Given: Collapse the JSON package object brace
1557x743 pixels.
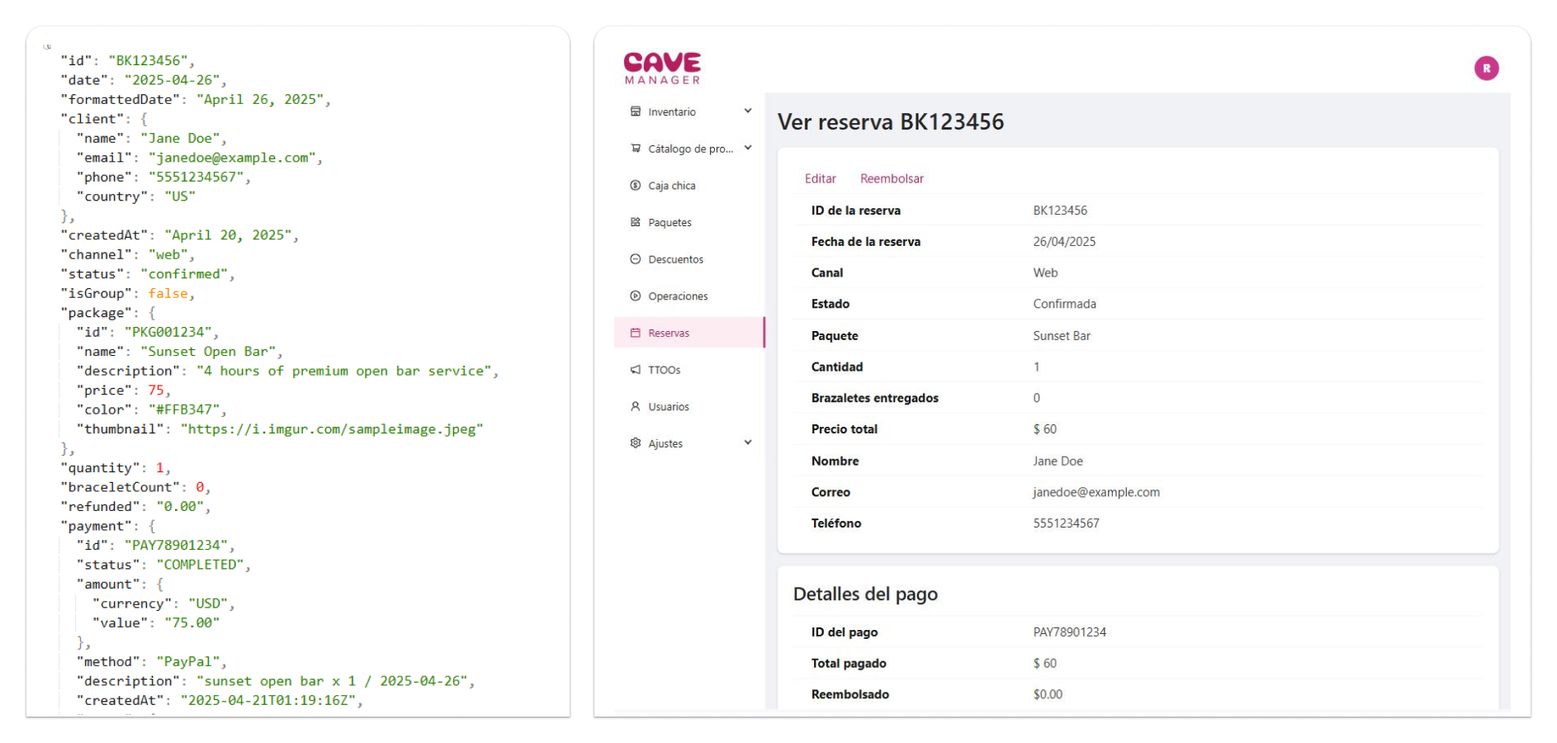Looking at the screenshot, I should 152,313.
